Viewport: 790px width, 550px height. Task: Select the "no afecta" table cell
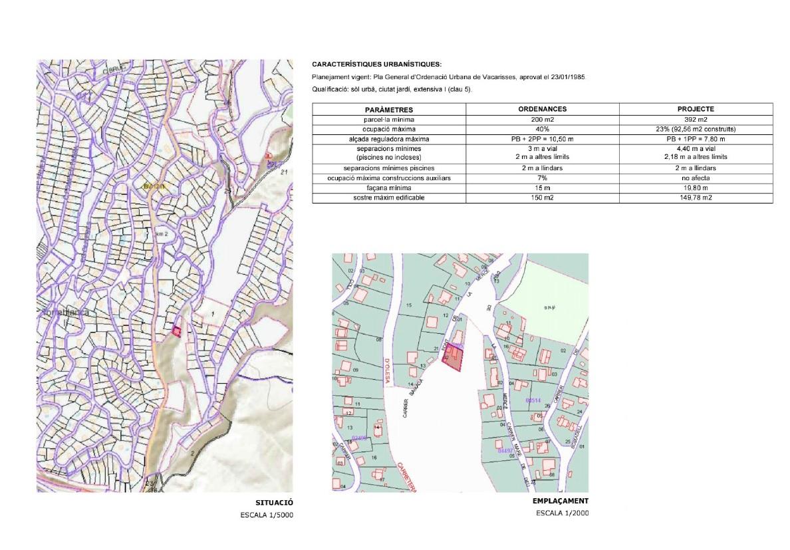tap(696, 178)
